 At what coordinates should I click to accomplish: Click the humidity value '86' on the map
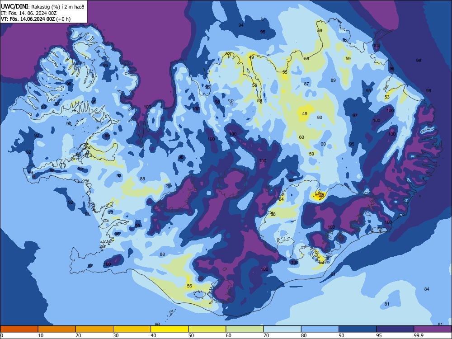pos(79,154)
